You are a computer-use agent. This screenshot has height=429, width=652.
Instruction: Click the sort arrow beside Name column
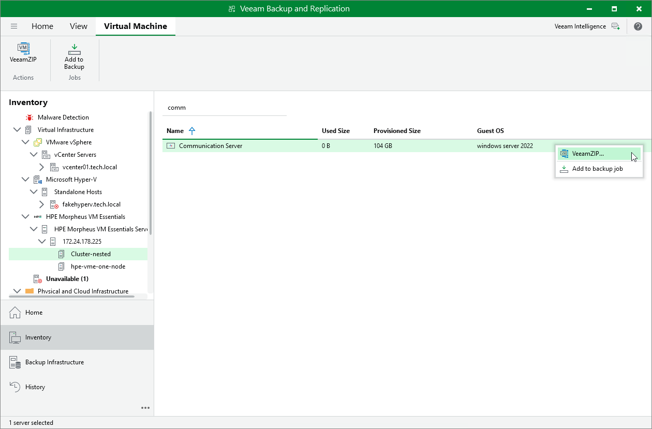point(192,131)
